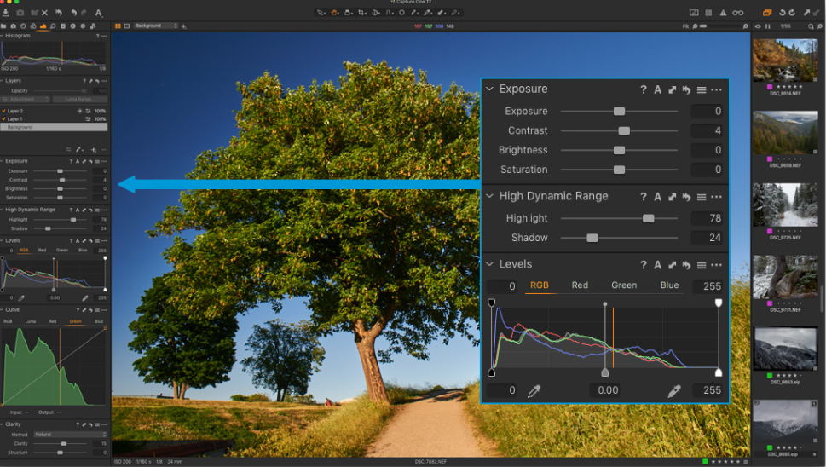Toggle the grid overlay icon in top toolbar
Image resolution: width=826 pixels, height=467 pixels.
(708, 13)
